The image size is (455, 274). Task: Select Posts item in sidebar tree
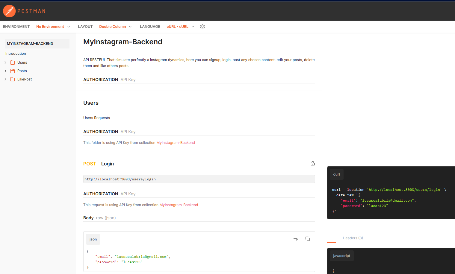pyautogui.click(x=22, y=71)
